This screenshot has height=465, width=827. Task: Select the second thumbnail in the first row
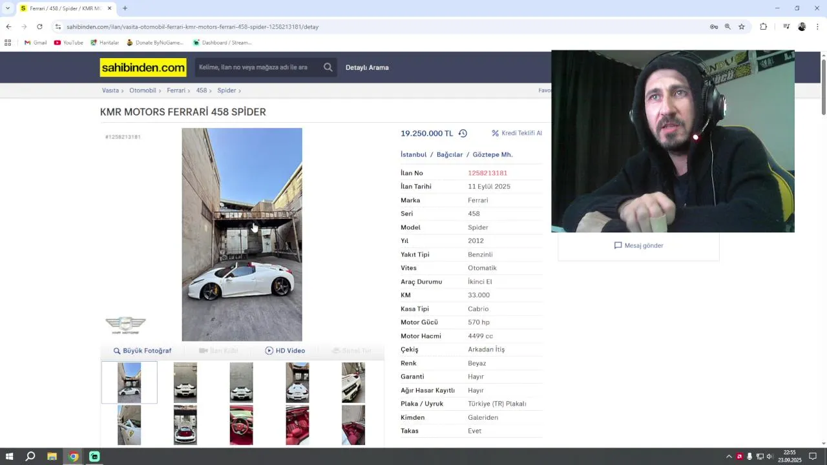(185, 382)
